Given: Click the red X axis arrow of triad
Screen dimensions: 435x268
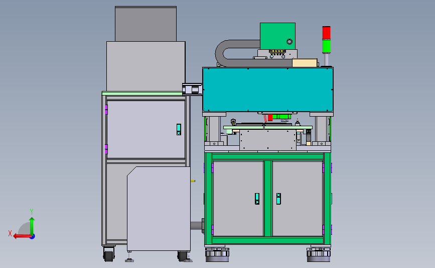Looking at the screenshot, I should pyautogui.click(x=22, y=236).
